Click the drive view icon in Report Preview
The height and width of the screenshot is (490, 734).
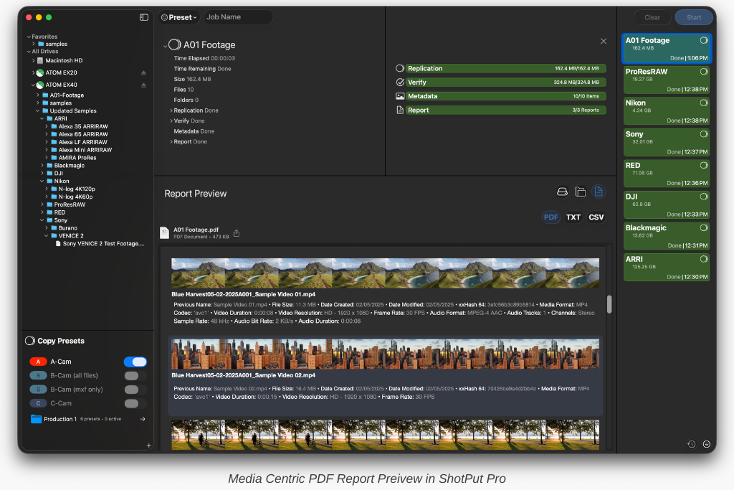tap(563, 192)
